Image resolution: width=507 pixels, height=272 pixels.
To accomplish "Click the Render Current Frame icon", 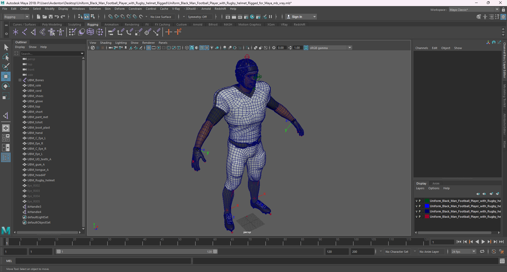I will tap(234, 17).
